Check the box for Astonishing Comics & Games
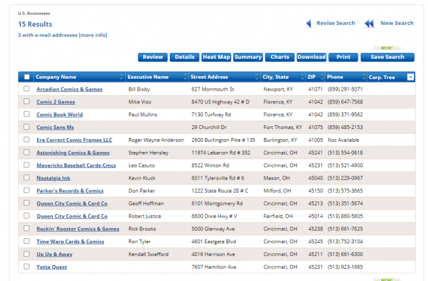This screenshot has height=281, width=428. click(x=26, y=152)
